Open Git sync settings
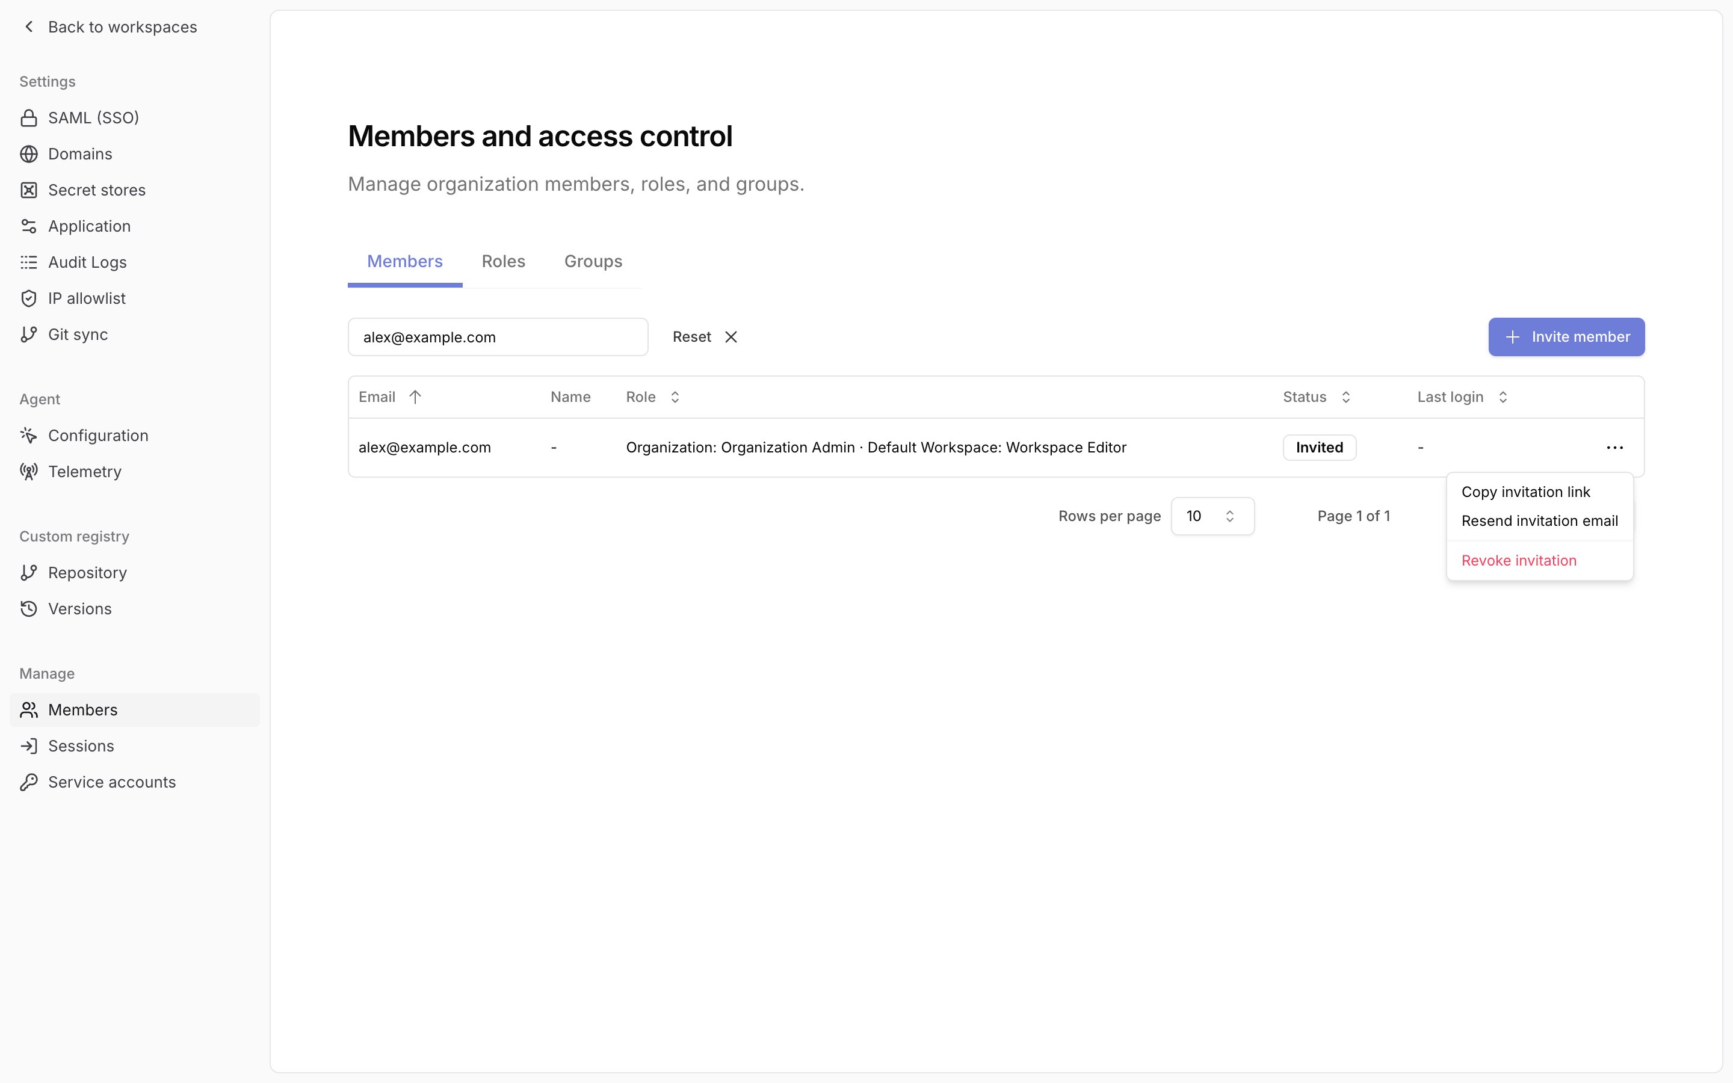 coord(135,335)
